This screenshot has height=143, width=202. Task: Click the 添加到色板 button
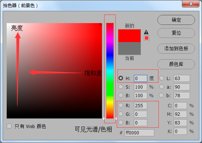pyautogui.click(x=176, y=48)
